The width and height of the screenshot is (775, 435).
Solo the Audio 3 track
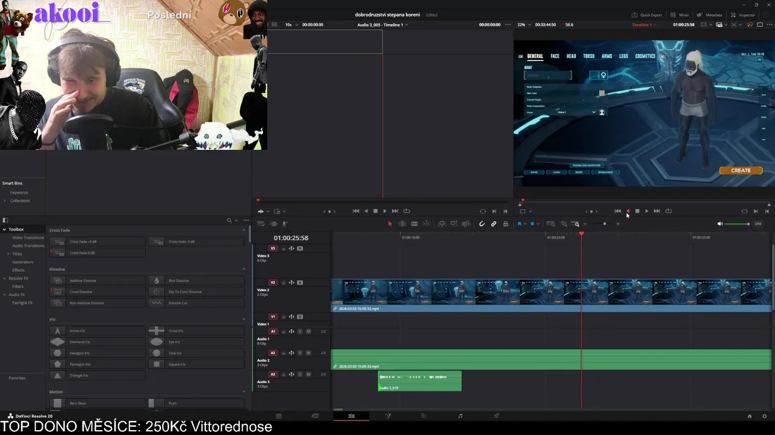[x=300, y=374]
